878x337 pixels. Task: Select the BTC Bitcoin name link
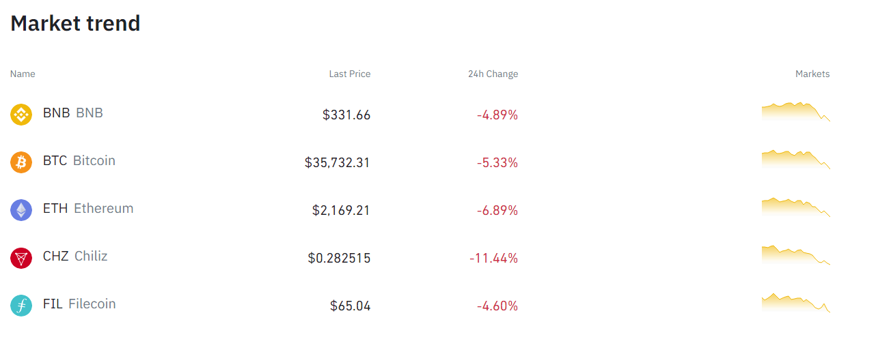[79, 161]
